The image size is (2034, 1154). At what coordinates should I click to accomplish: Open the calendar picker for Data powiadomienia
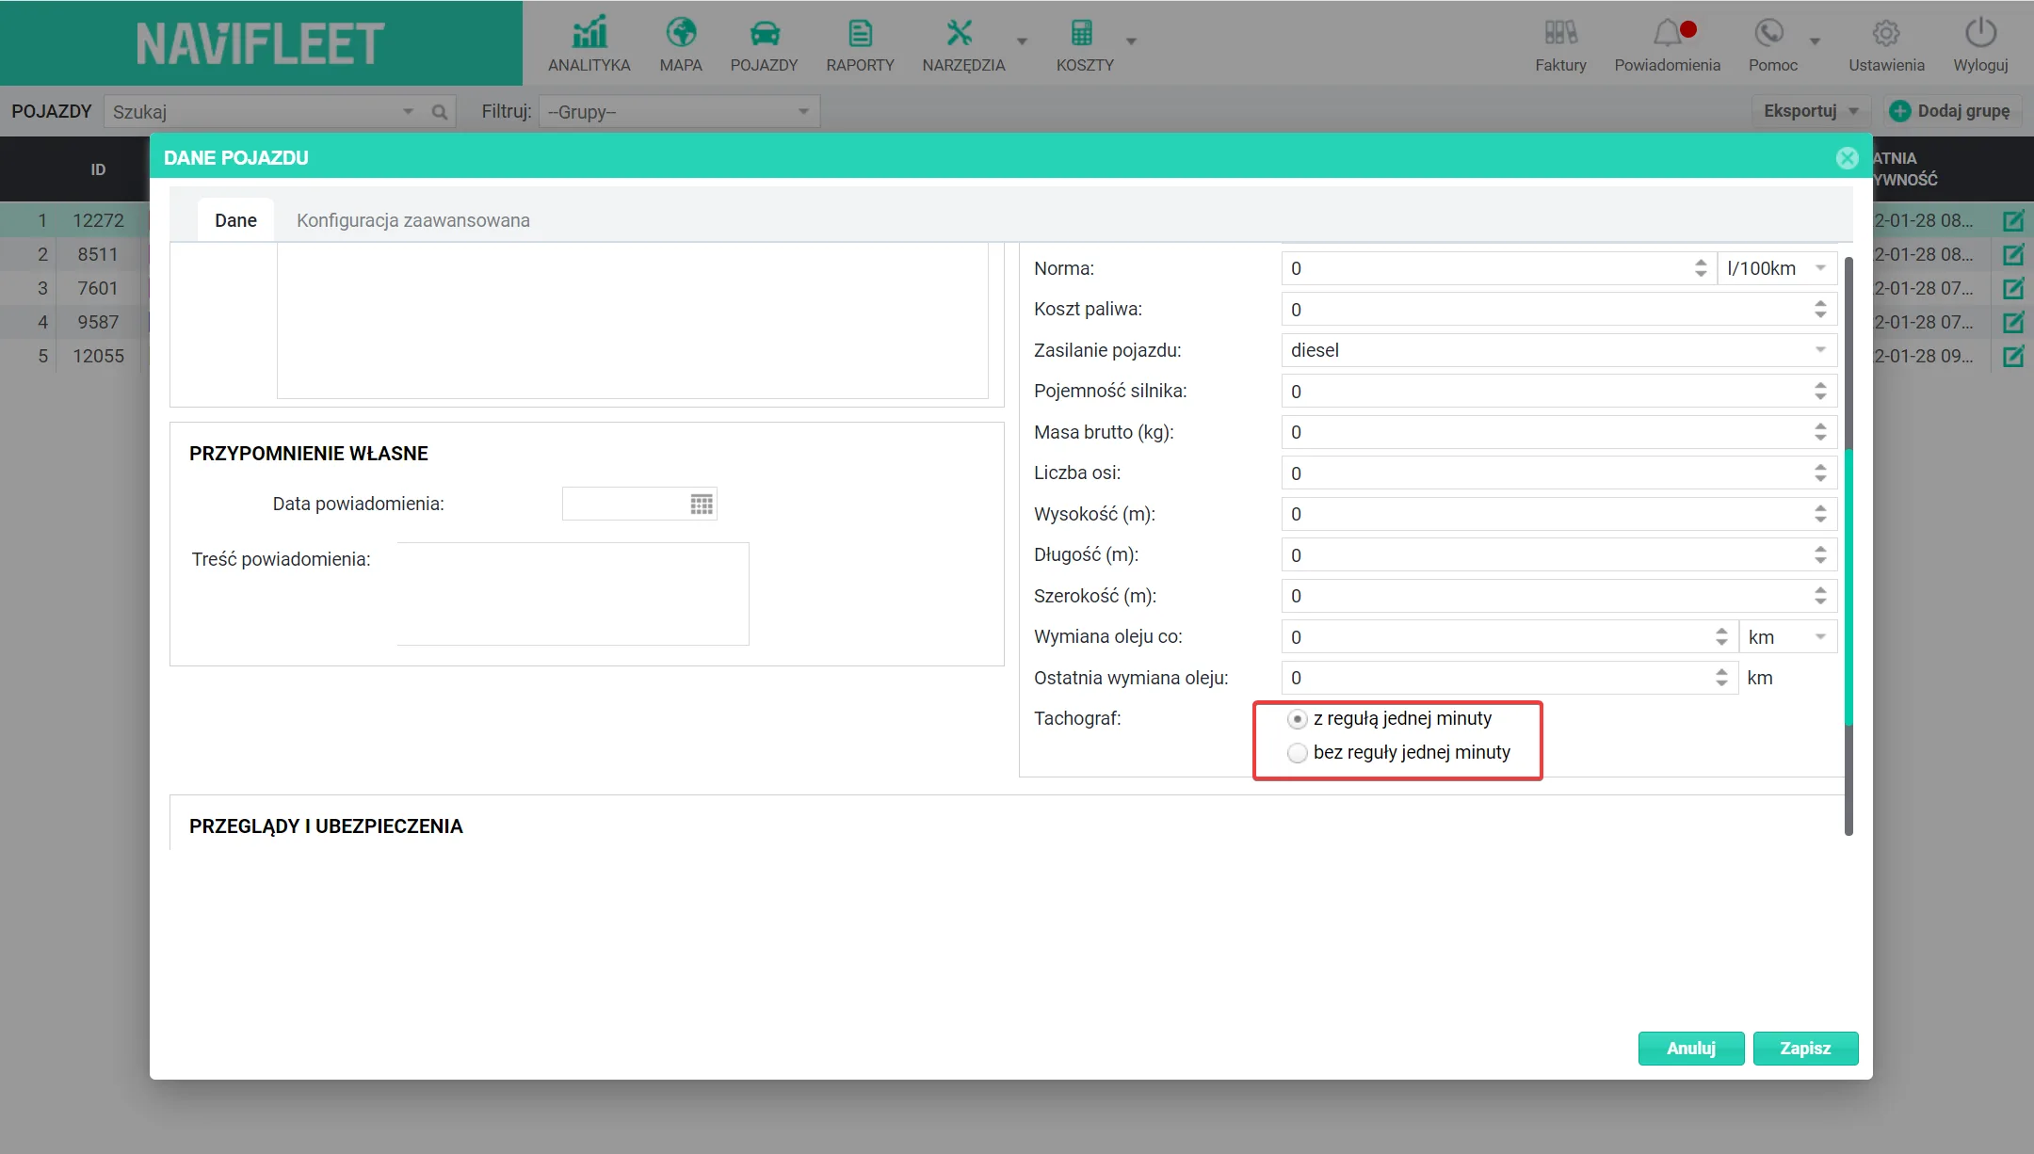click(x=702, y=505)
